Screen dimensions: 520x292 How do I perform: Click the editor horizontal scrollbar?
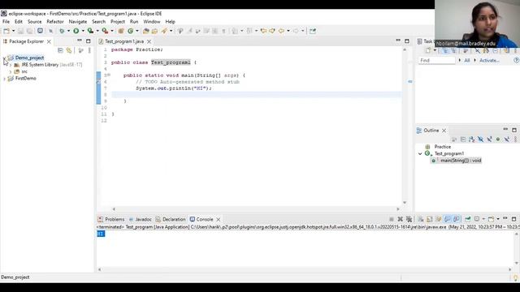click(x=256, y=209)
